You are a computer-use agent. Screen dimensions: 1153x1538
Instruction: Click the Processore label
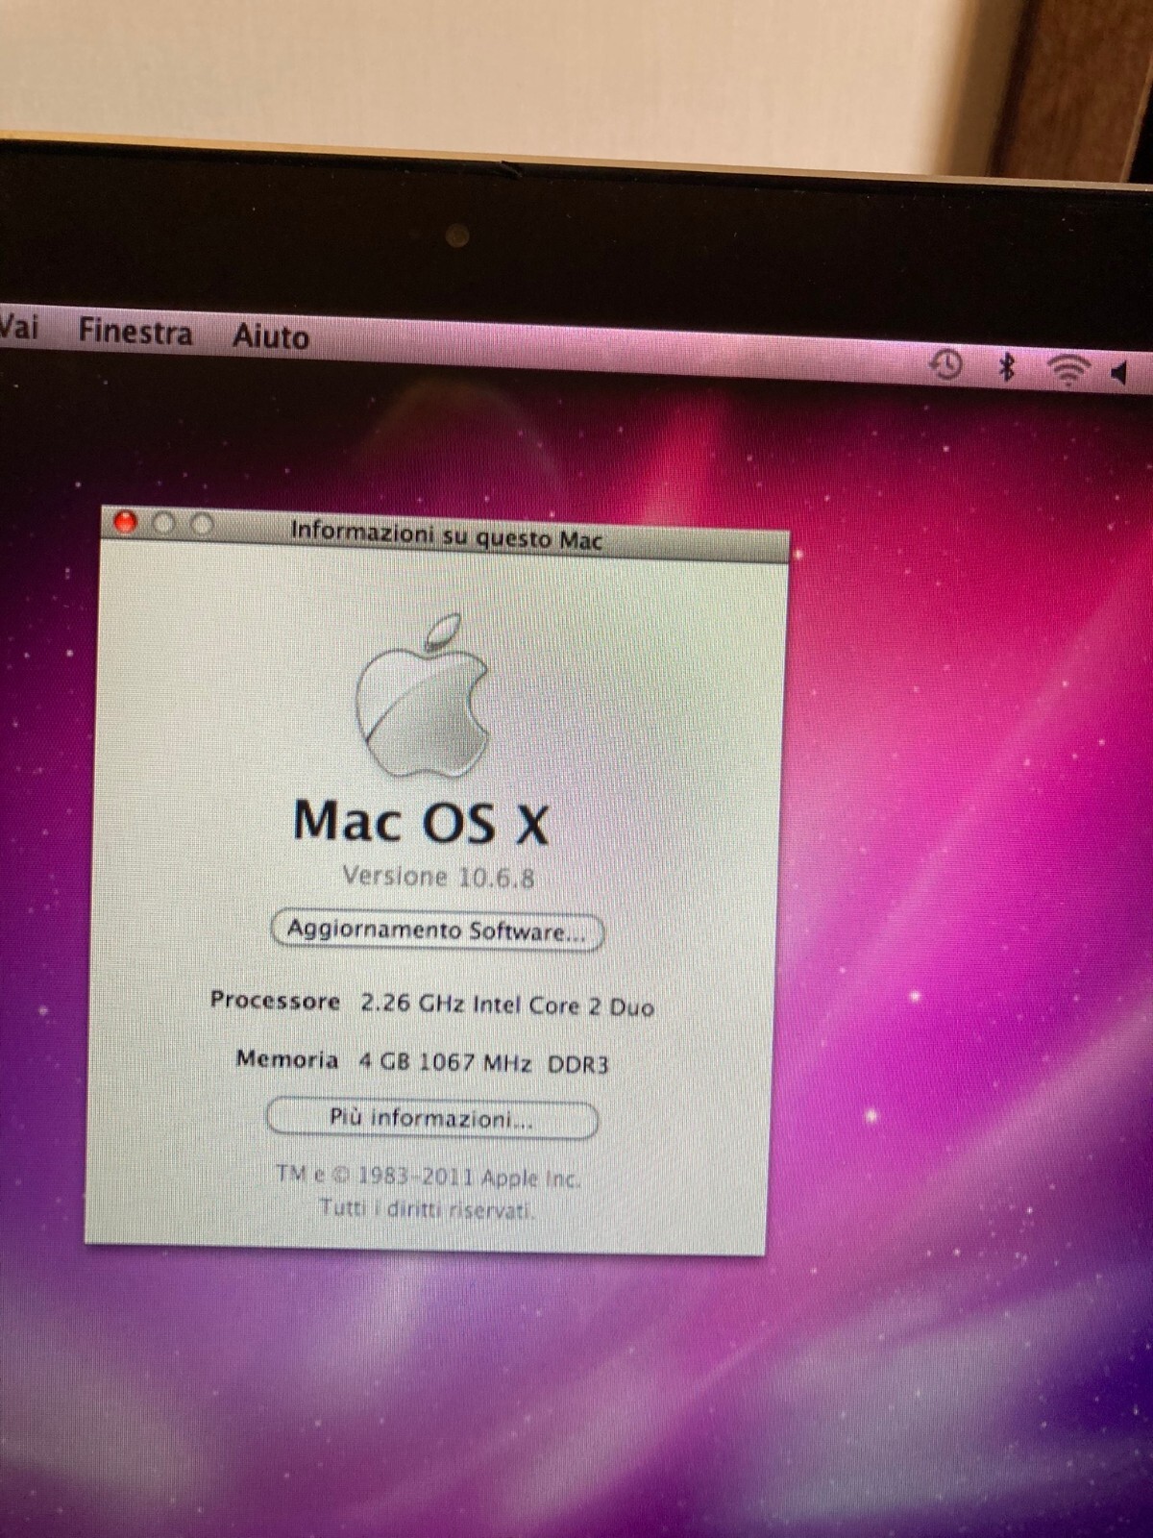point(275,1001)
